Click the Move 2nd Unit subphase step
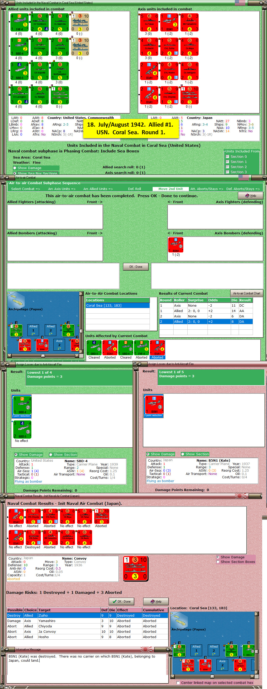This screenshot has width=267, height=689. click(171, 189)
